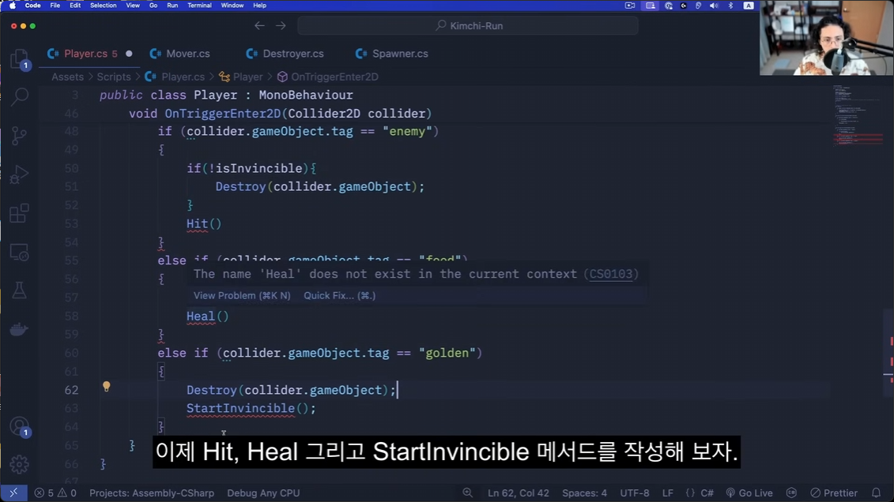Change indentation via Spaces: 4
894x502 pixels.
pos(584,493)
